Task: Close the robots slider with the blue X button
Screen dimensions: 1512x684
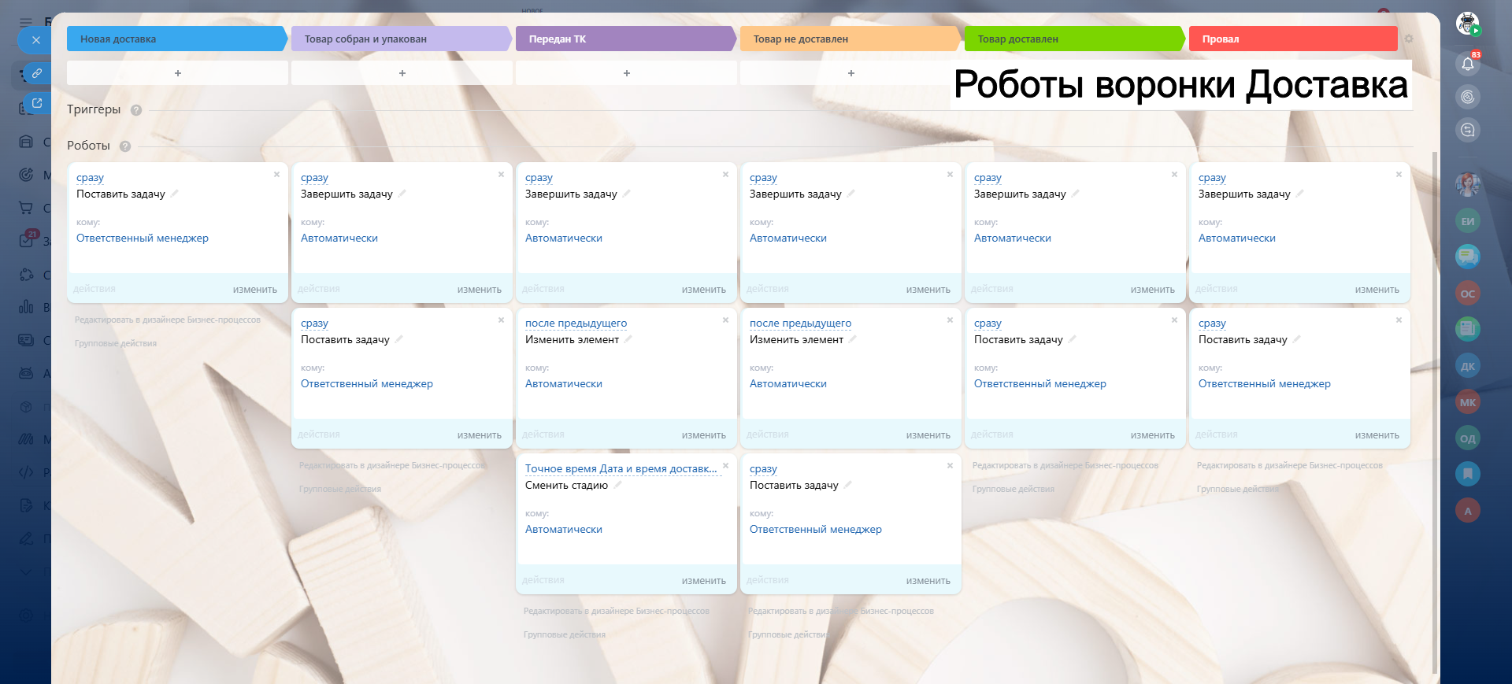Action: (35, 40)
